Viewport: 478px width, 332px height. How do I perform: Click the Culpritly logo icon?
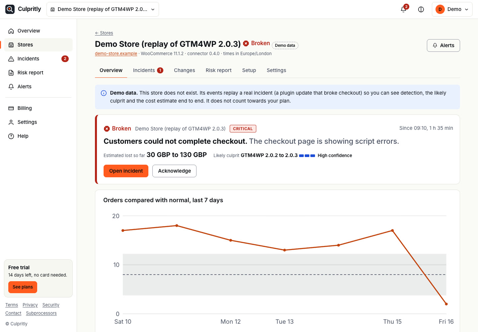[10, 9]
